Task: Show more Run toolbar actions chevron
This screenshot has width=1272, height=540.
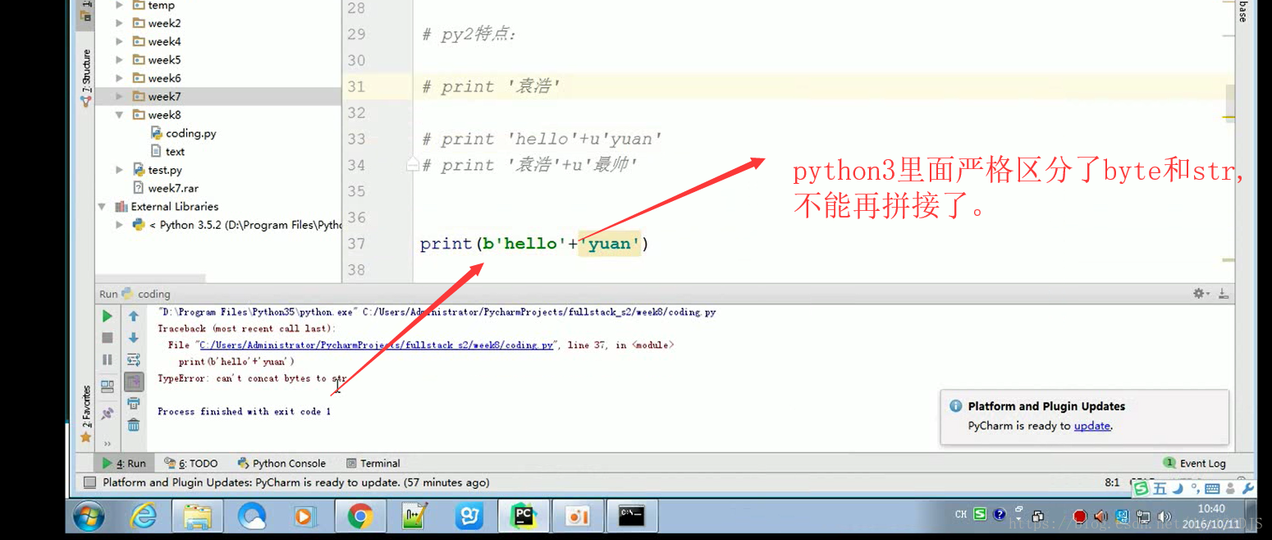Action: (x=108, y=444)
